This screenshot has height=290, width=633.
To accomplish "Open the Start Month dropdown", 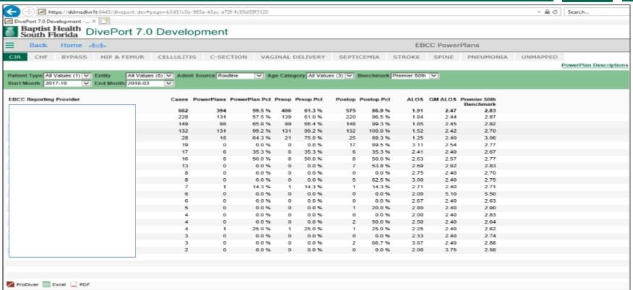I will point(67,84).
